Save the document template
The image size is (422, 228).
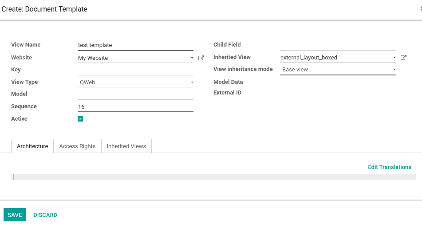[15, 215]
